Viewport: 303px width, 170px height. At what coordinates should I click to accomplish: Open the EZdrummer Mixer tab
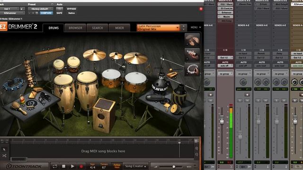pyautogui.click(x=119, y=28)
